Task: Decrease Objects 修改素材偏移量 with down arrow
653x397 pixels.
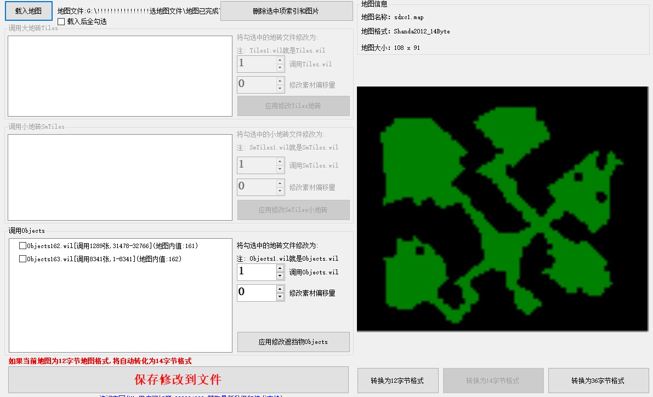Action: click(x=280, y=297)
